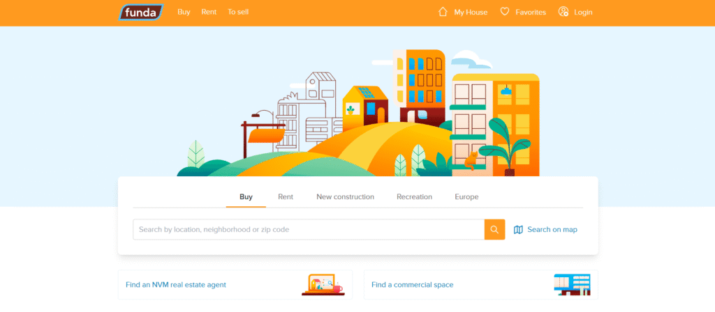
Task: Open Find an NVM real estate agent
Action: tap(175, 285)
